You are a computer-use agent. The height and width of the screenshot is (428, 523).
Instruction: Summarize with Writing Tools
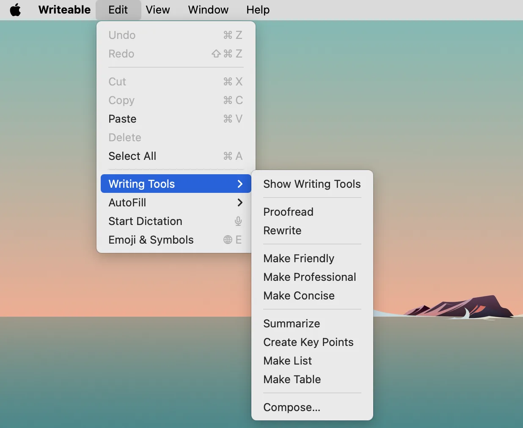click(x=292, y=324)
